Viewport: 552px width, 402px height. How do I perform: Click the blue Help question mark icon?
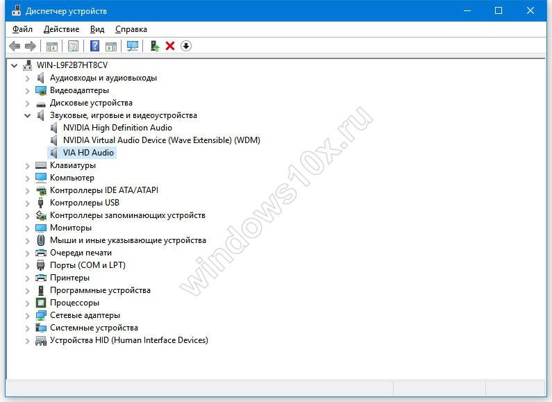94,46
